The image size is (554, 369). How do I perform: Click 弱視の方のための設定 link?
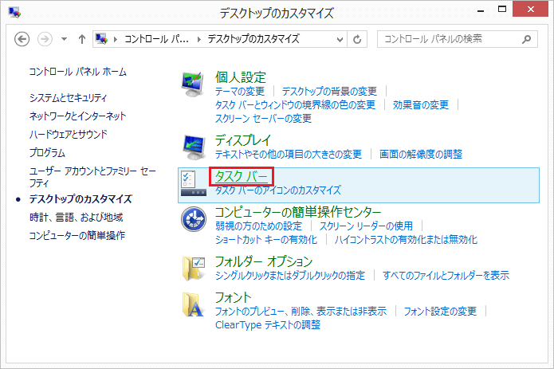pos(258,226)
